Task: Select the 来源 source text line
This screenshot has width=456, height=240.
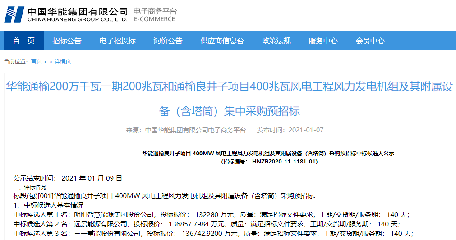Action: pyautogui.click(x=186, y=130)
